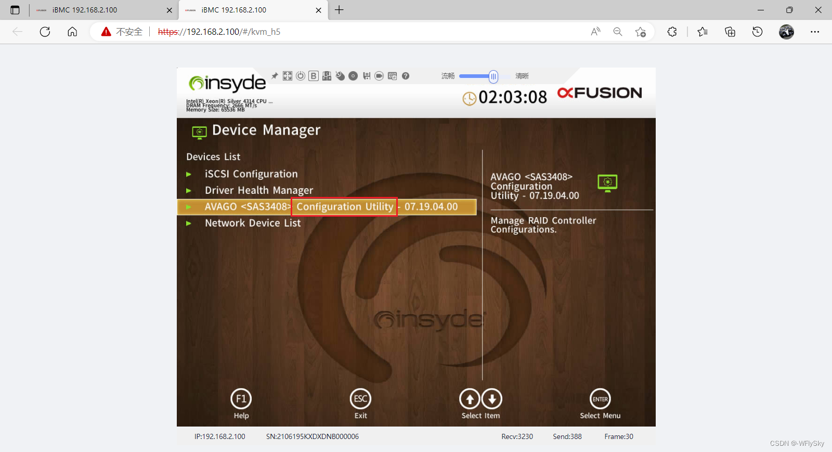This screenshot has height=452, width=832.
Task: Open the power control icon in KVM toolbar
Action: (301, 76)
